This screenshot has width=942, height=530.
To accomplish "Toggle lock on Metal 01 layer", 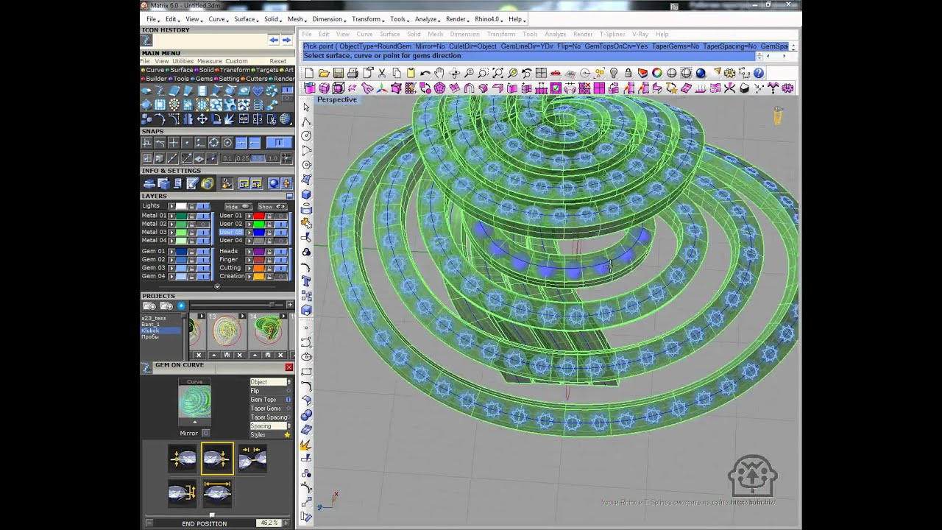I will click(191, 216).
